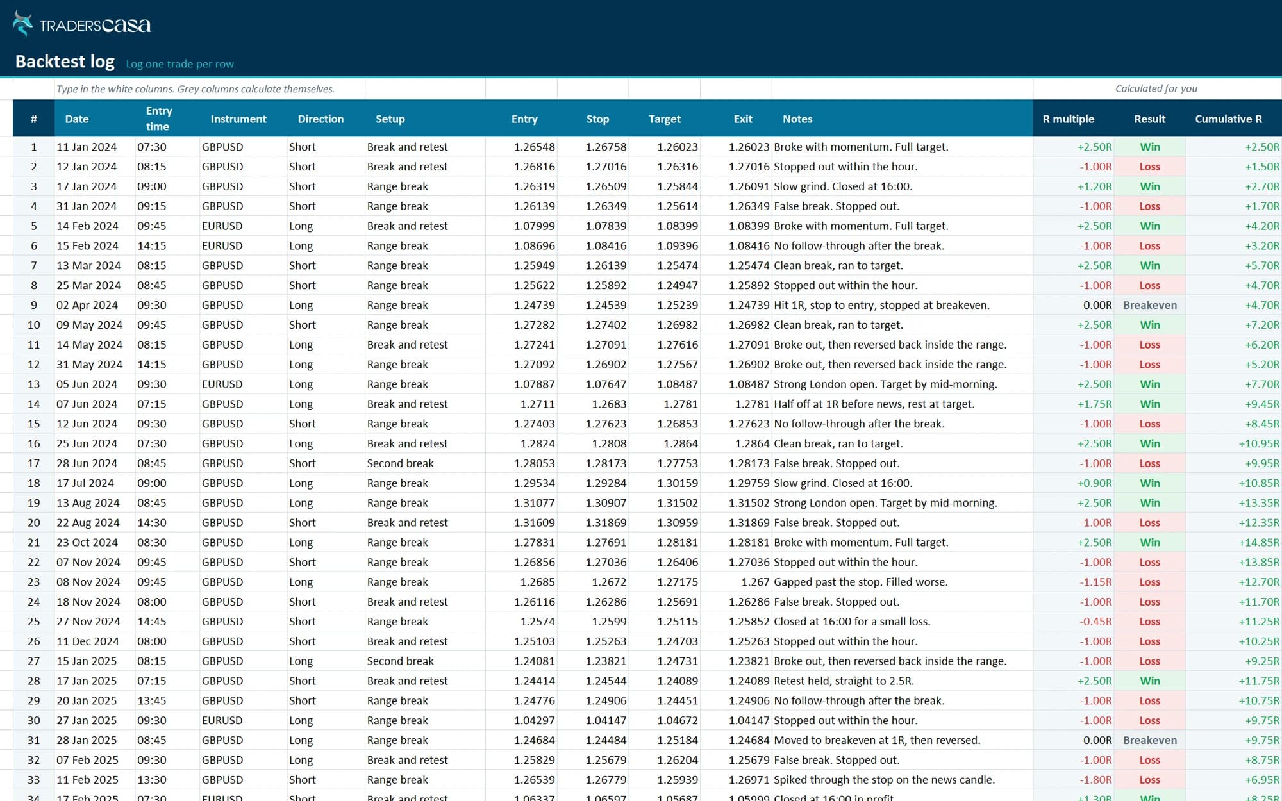
Task: Select entry price 1.04297
Action: (x=522, y=720)
